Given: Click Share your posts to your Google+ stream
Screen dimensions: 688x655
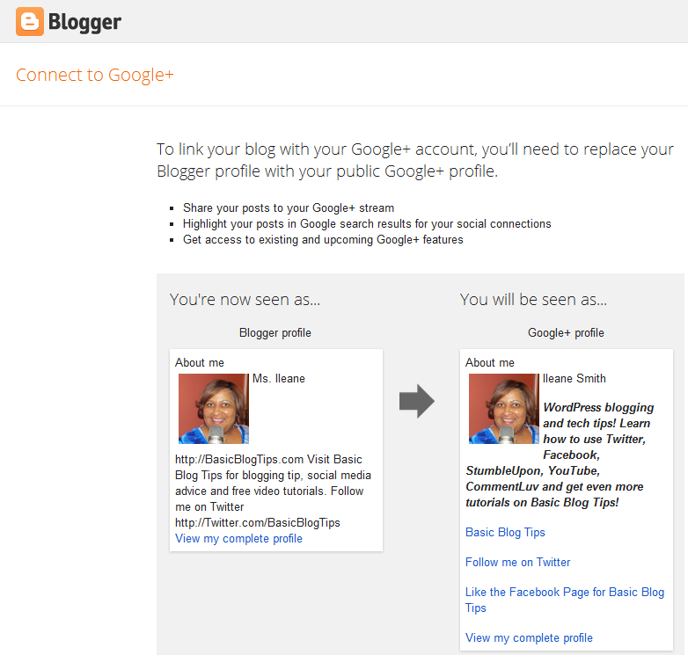Looking at the screenshot, I should (x=289, y=207).
